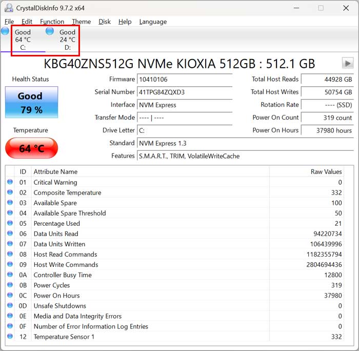
Task: Click the status dot for Media and Data Integrity Errors
Action: point(10,316)
